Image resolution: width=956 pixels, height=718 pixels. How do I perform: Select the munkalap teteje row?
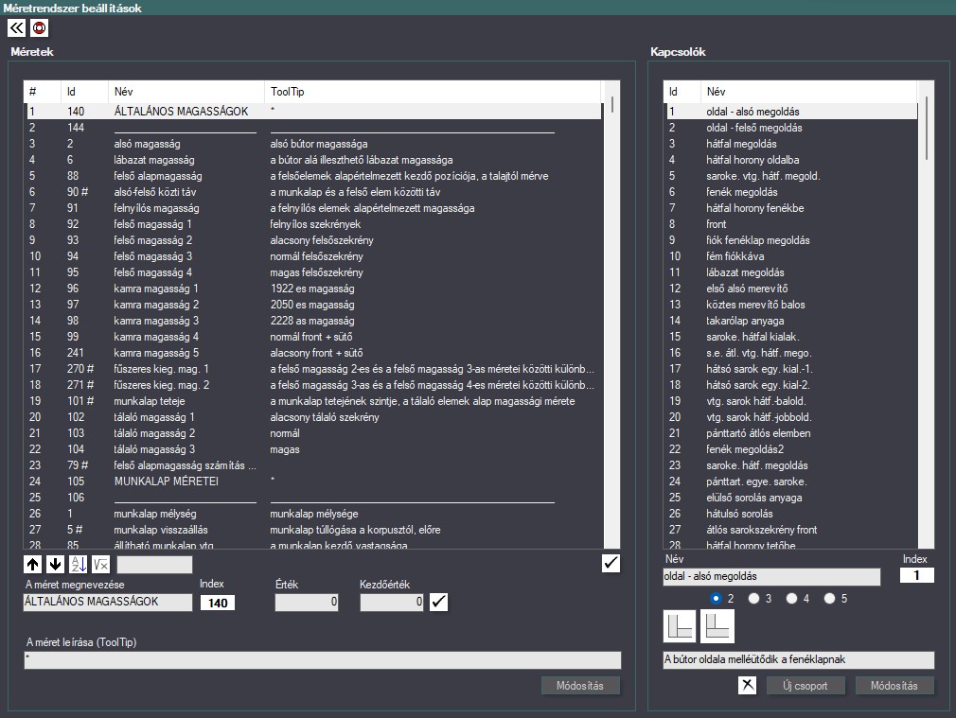[x=312, y=401]
